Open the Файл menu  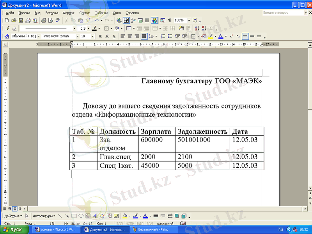click(x=10, y=13)
